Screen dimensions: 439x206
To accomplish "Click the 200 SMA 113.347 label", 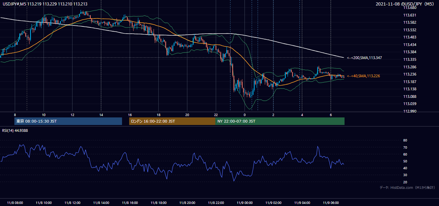I will coord(364,58).
